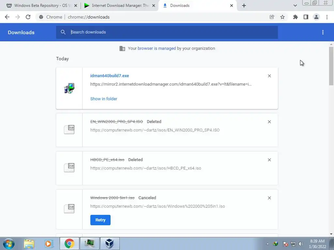This screenshot has height=250, width=334.
Task: Click the page vertical scrollbar thumb
Action: pyautogui.click(x=331, y=66)
